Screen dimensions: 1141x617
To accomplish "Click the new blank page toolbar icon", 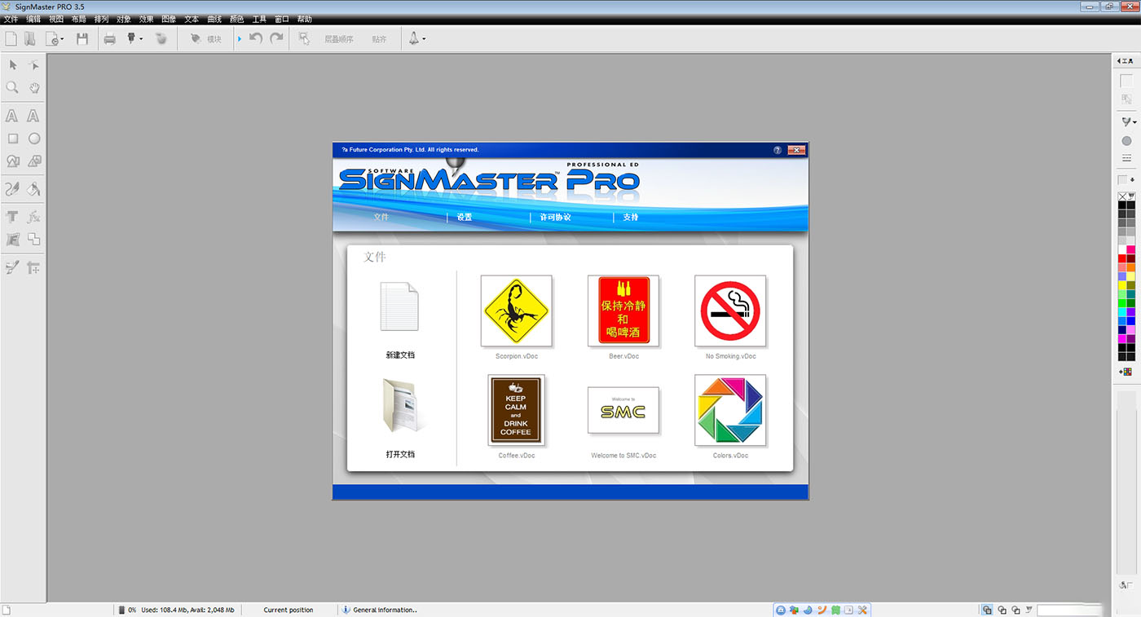I will tap(11, 38).
